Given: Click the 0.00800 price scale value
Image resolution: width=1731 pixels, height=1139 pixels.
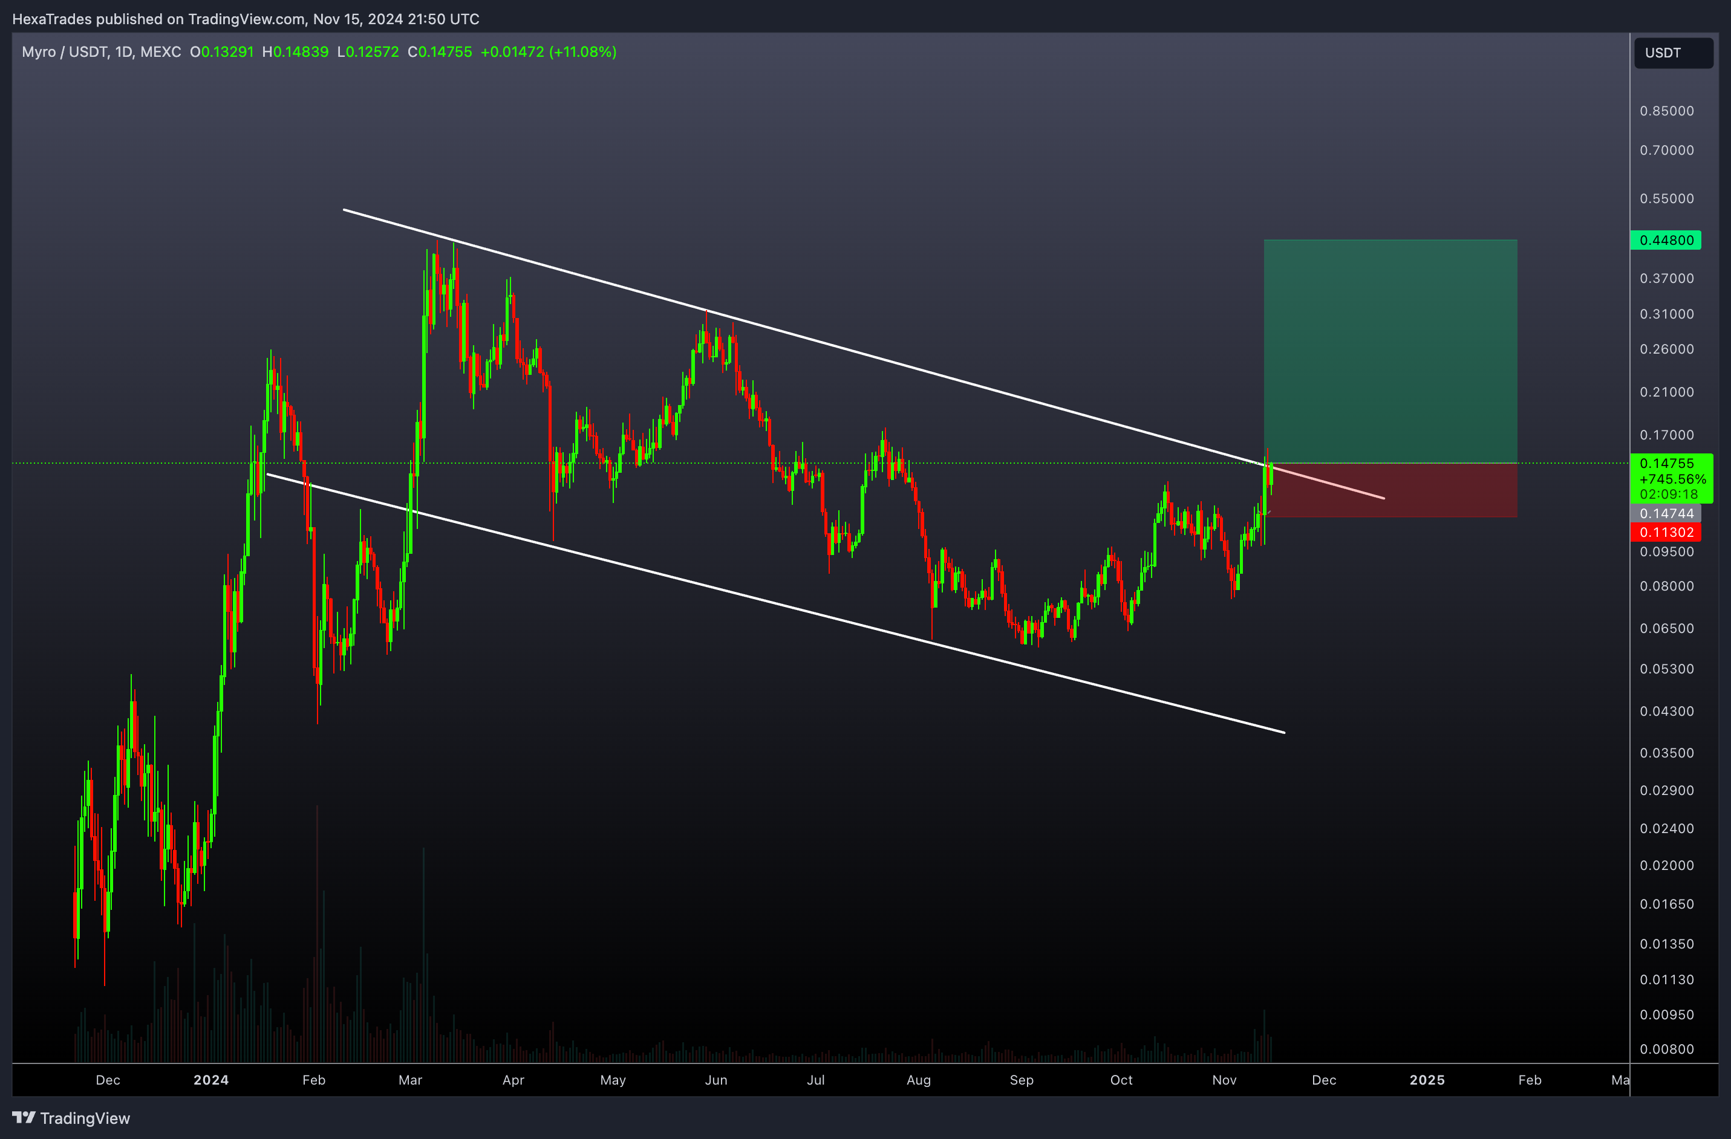Looking at the screenshot, I should (x=1666, y=1049).
